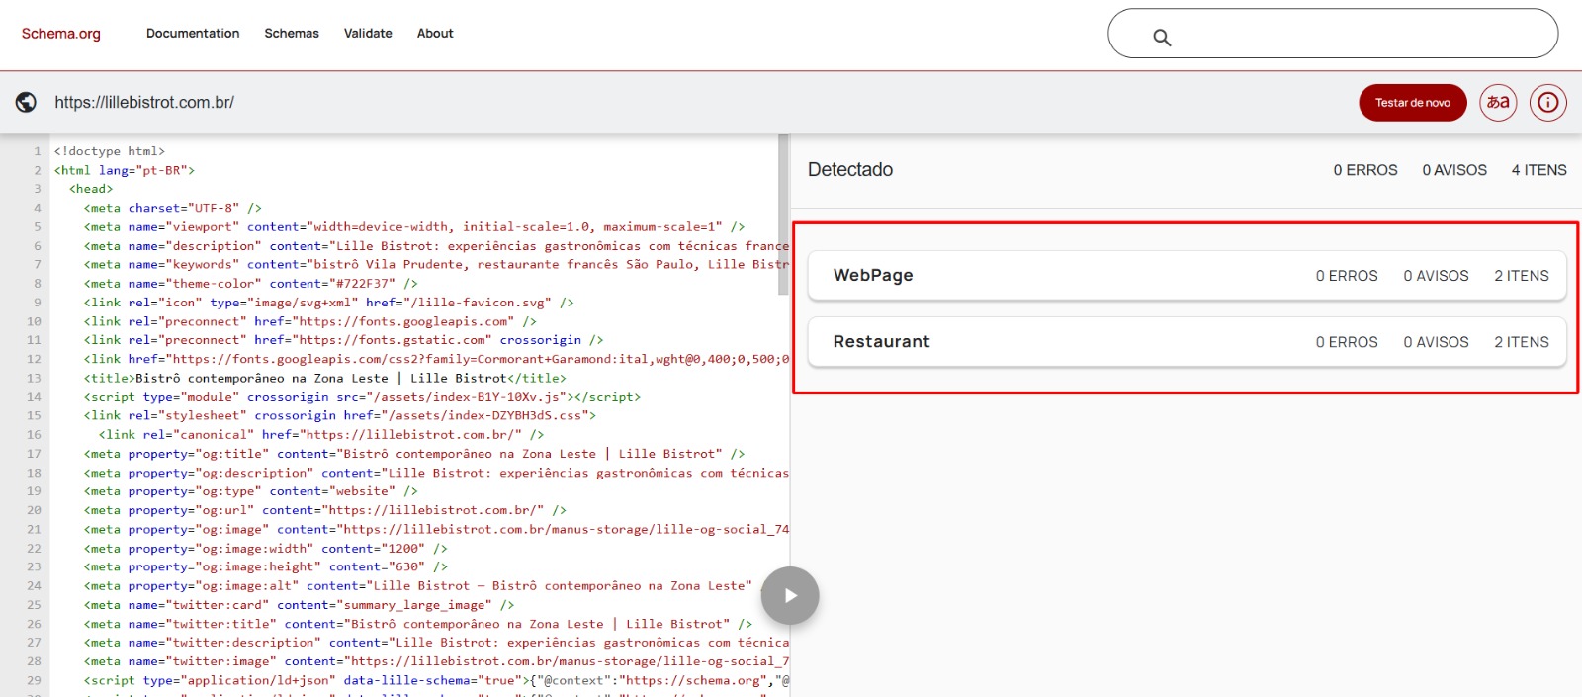Click the lille-favicon.svg link code line
Image resolution: width=1582 pixels, height=697 pixels.
tap(329, 303)
